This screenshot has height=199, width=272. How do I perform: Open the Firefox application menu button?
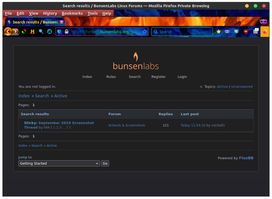(x=265, y=31)
